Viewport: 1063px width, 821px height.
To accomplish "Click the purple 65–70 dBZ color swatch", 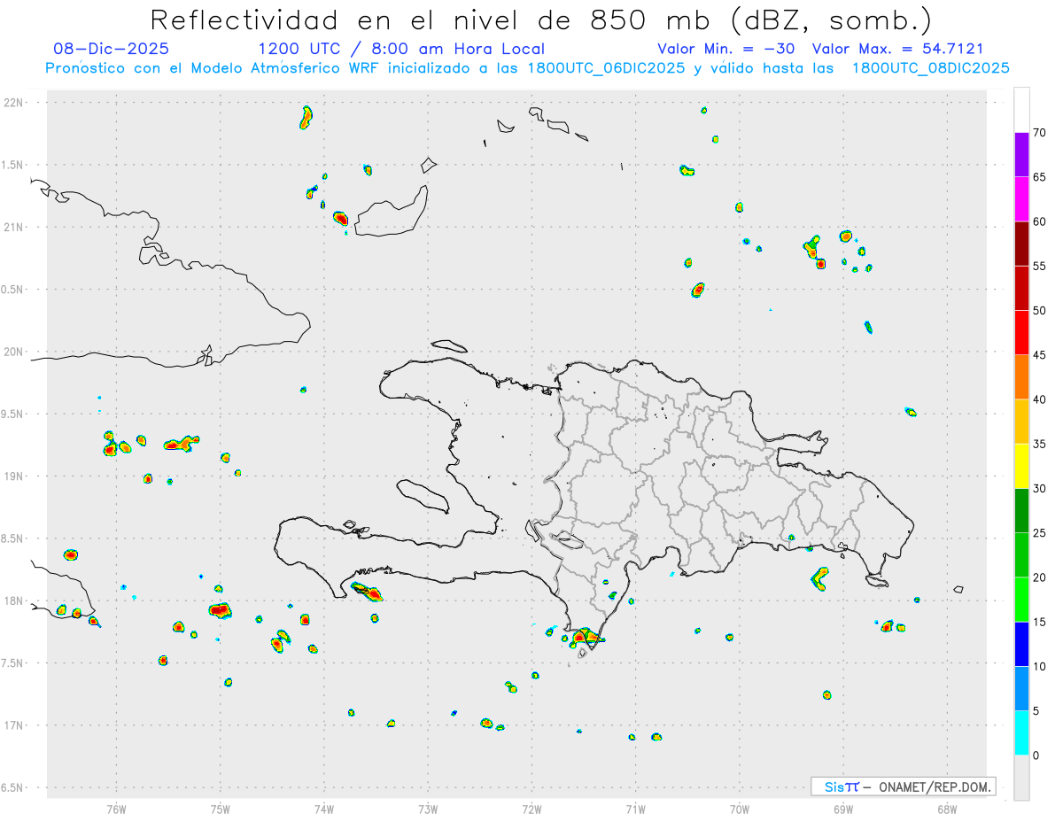I will (1021, 154).
